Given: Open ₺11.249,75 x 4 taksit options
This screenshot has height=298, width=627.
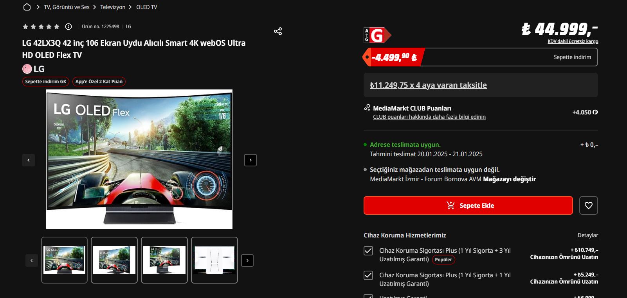Looking at the screenshot, I should (428, 85).
